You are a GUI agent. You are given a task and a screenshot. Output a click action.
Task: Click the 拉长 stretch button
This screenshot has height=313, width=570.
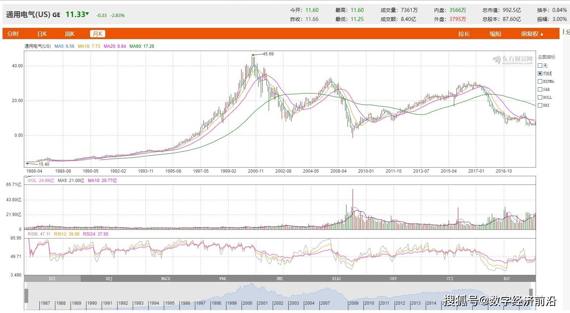point(464,34)
